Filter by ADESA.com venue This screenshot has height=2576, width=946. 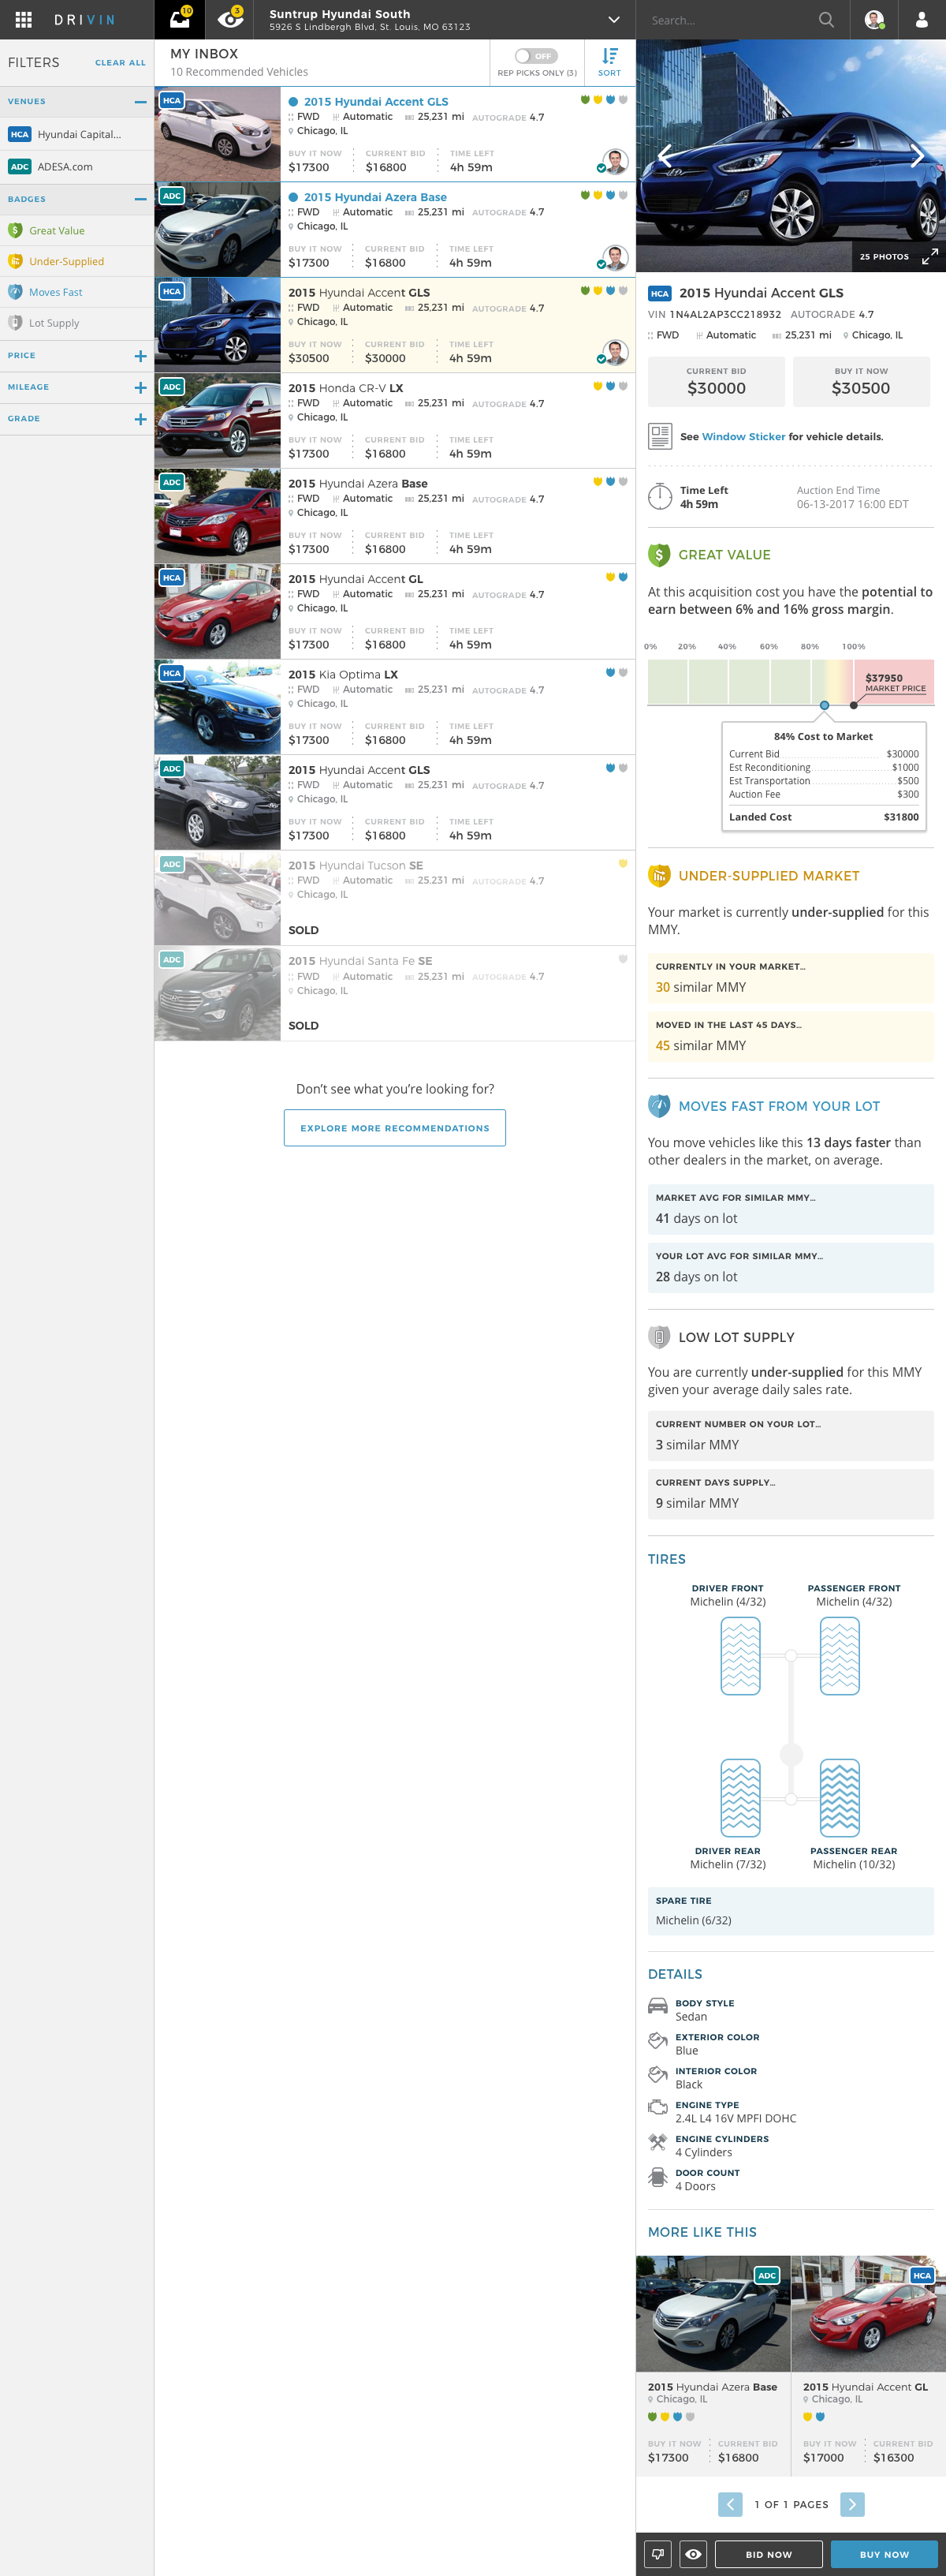(77, 167)
